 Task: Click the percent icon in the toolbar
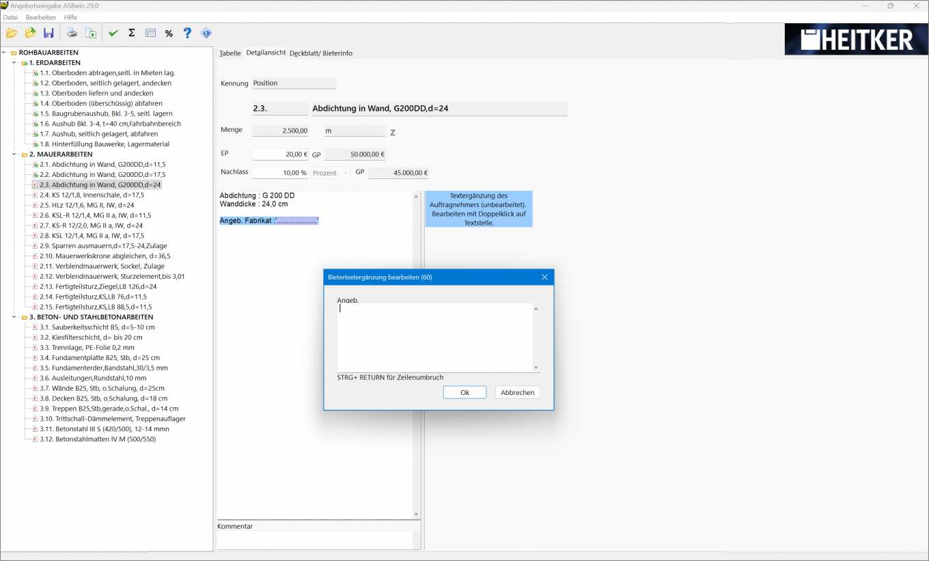point(168,32)
